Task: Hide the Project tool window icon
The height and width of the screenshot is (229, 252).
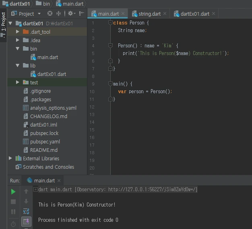Action: (x=82, y=14)
